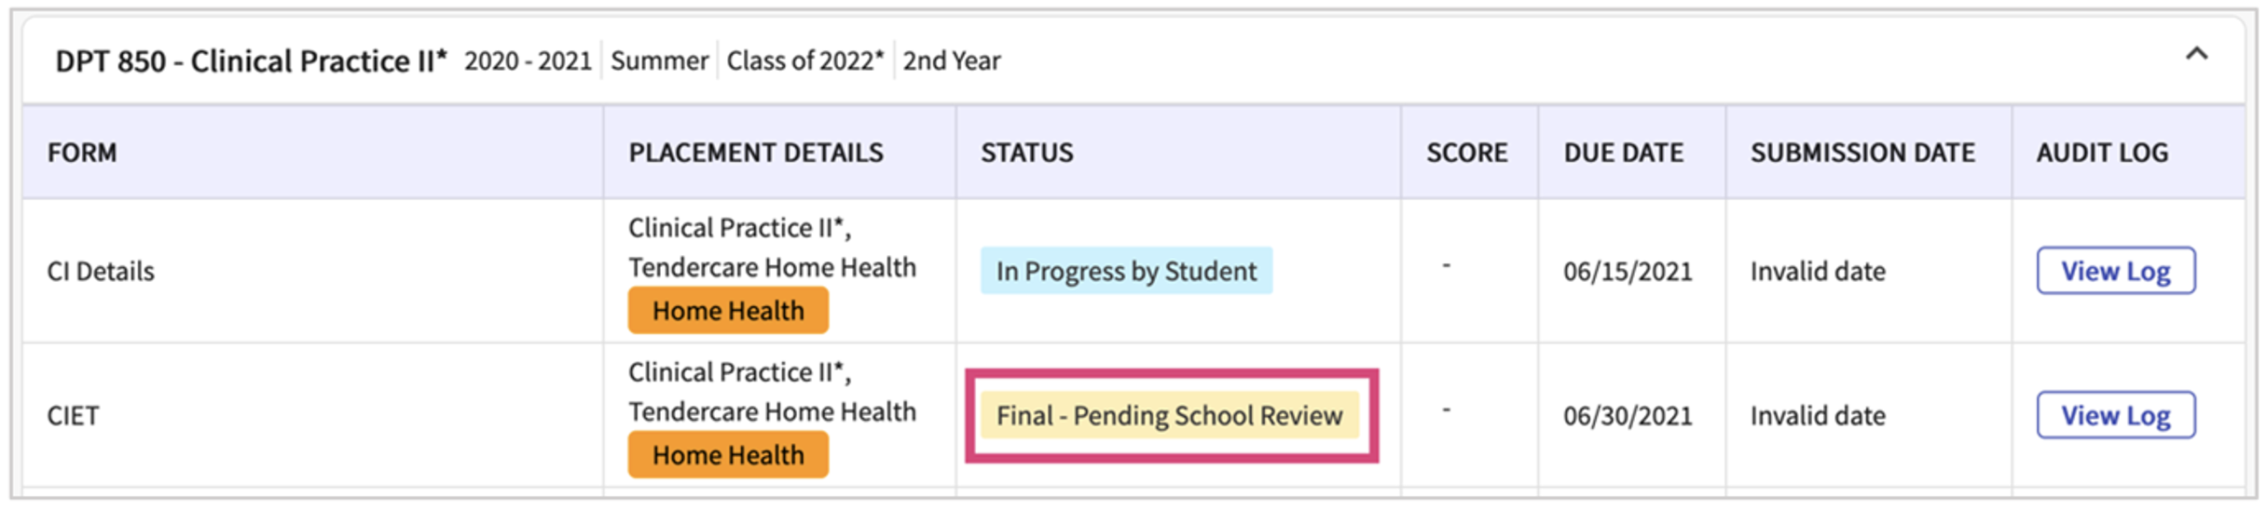Click the Summer term label in header
This screenshot has height=510, width=2267.
[659, 61]
